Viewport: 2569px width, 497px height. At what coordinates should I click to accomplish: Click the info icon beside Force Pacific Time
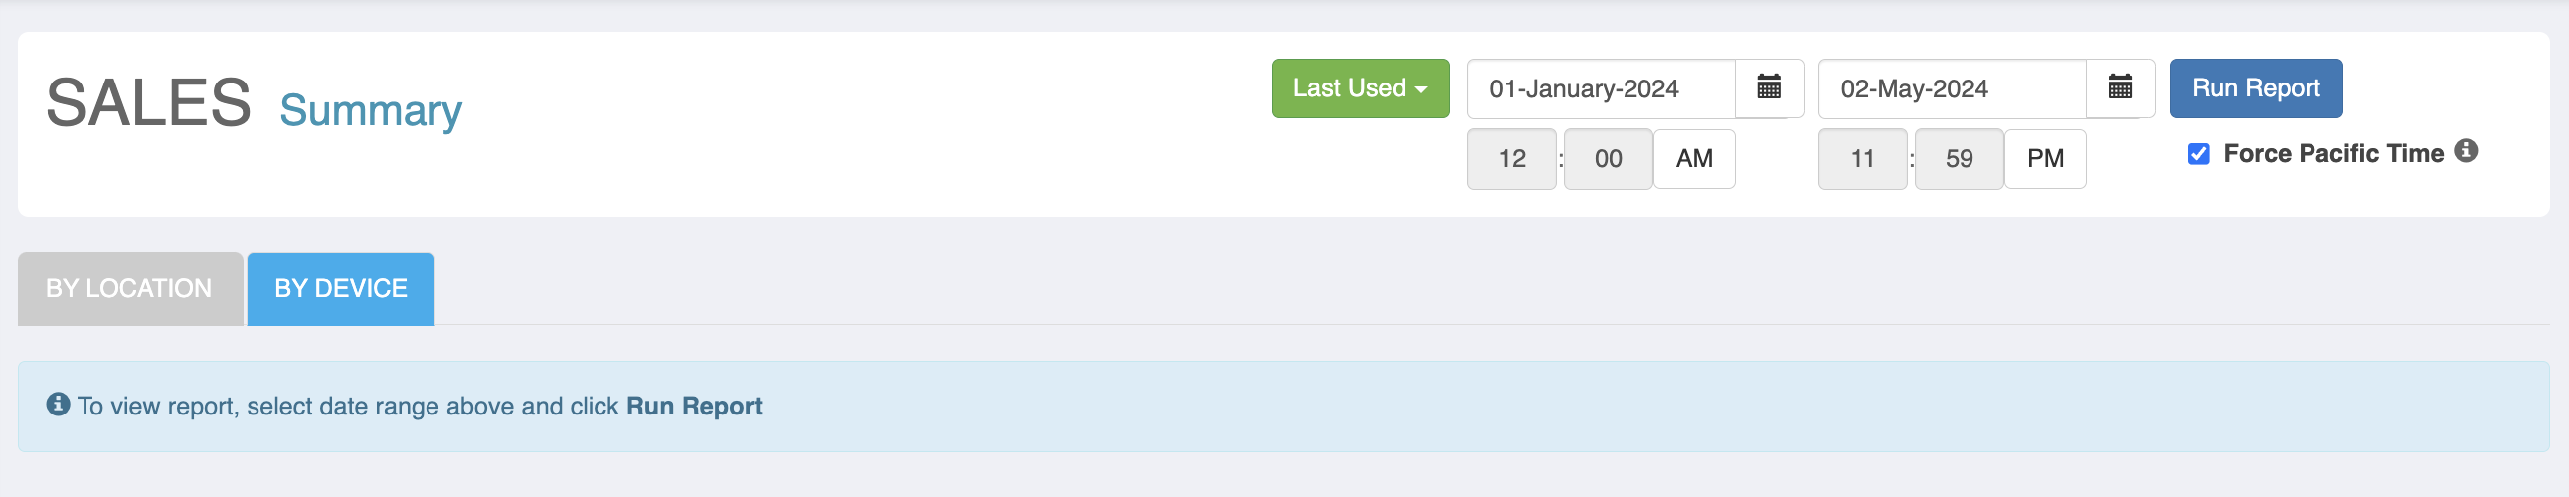click(2466, 151)
